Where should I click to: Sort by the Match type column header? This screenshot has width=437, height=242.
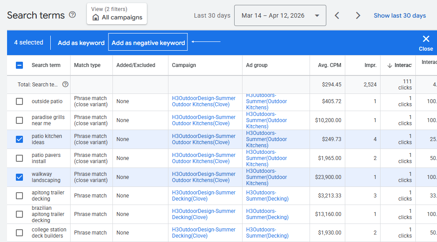pos(87,65)
